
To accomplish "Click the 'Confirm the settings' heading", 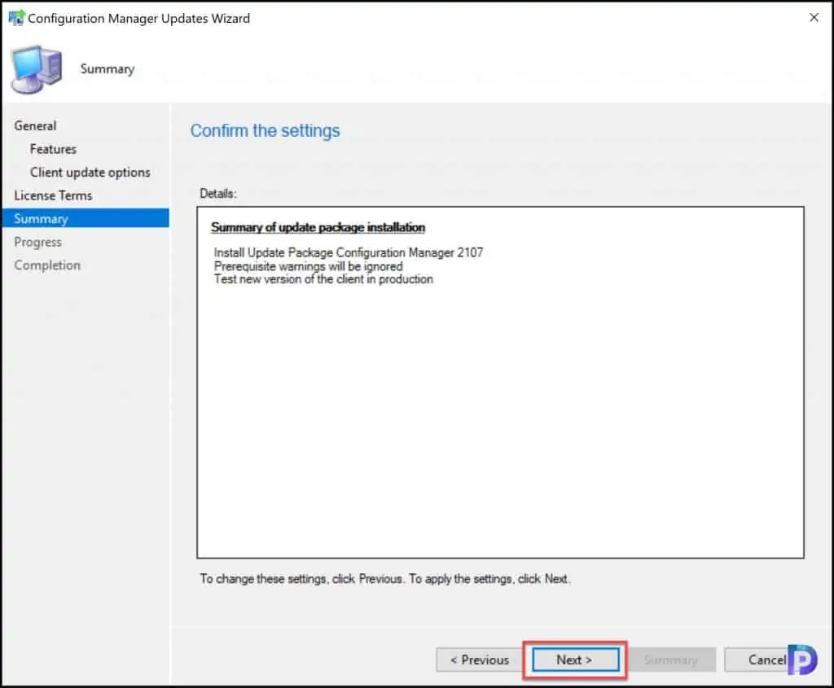I will pyautogui.click(x=265, y=131).
